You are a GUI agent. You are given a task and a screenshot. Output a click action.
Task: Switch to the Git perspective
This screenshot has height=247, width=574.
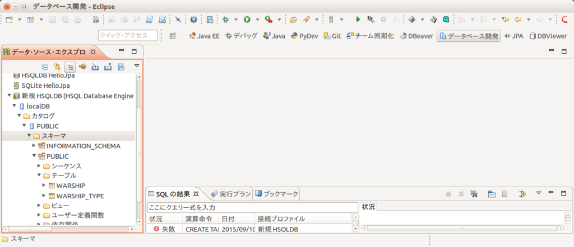click(332, 36)
